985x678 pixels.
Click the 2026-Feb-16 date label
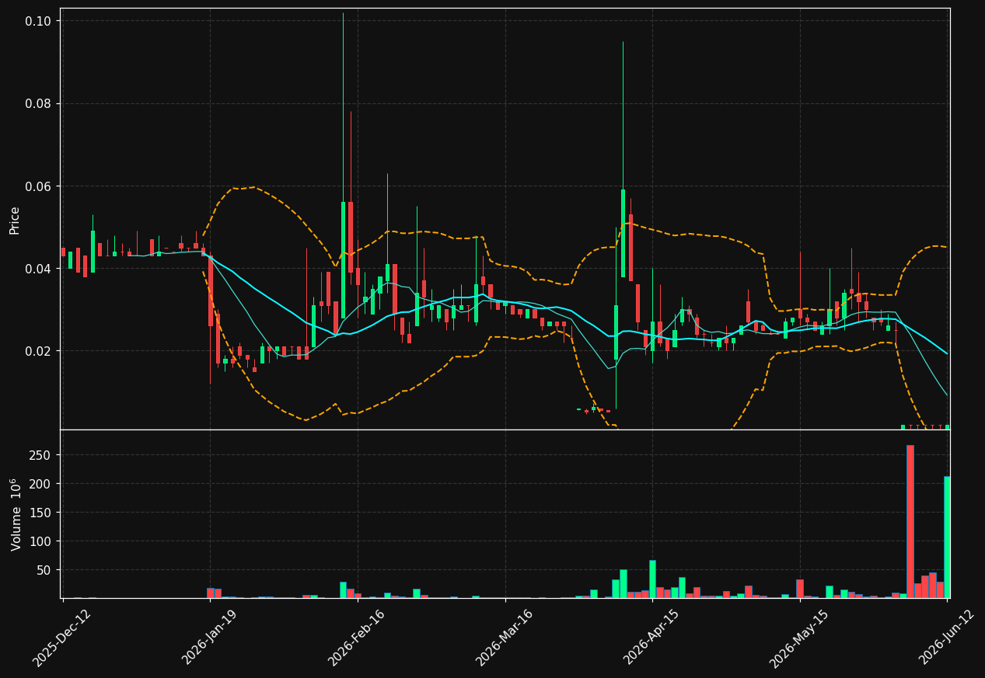357,638
